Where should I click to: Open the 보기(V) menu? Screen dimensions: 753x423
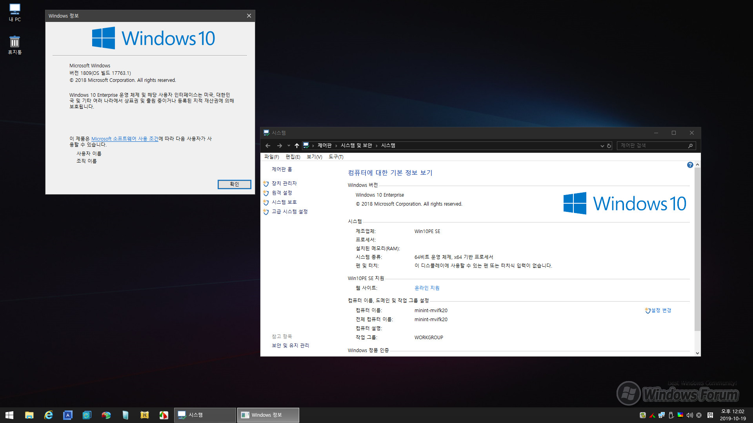(x=314, y=157)
